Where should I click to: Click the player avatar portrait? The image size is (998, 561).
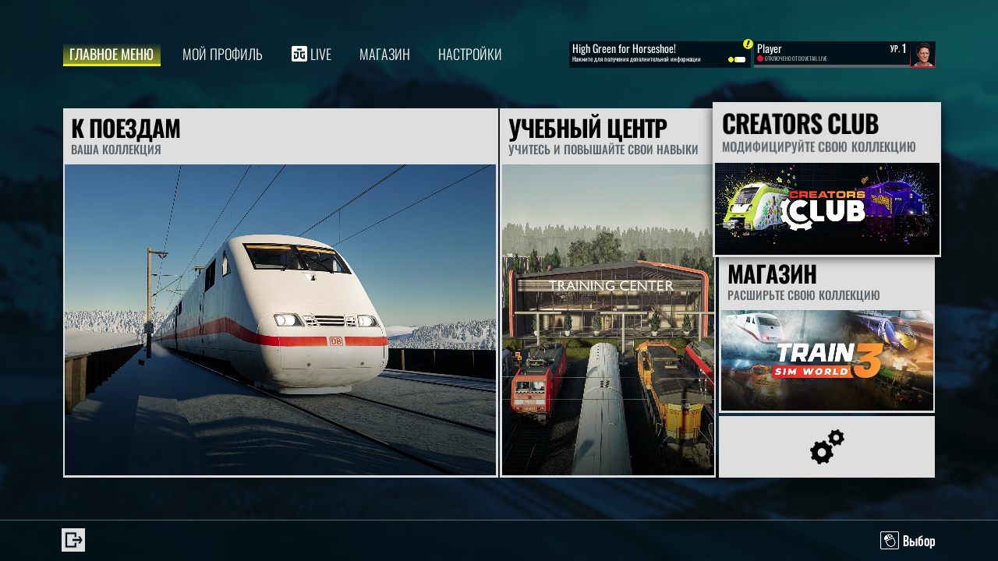coord(922,54)
